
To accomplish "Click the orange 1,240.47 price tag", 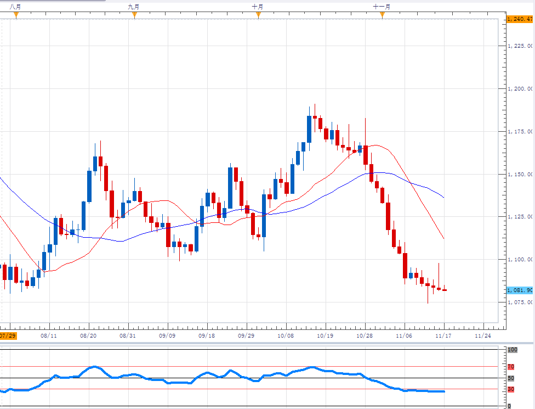I will pyautogui.click(x=520, y=19).
